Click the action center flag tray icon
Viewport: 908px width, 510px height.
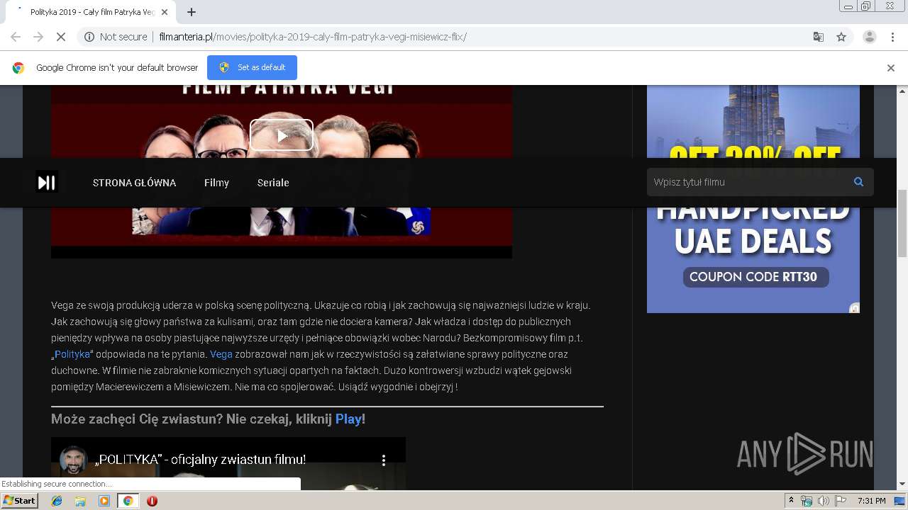coord(841,501)
